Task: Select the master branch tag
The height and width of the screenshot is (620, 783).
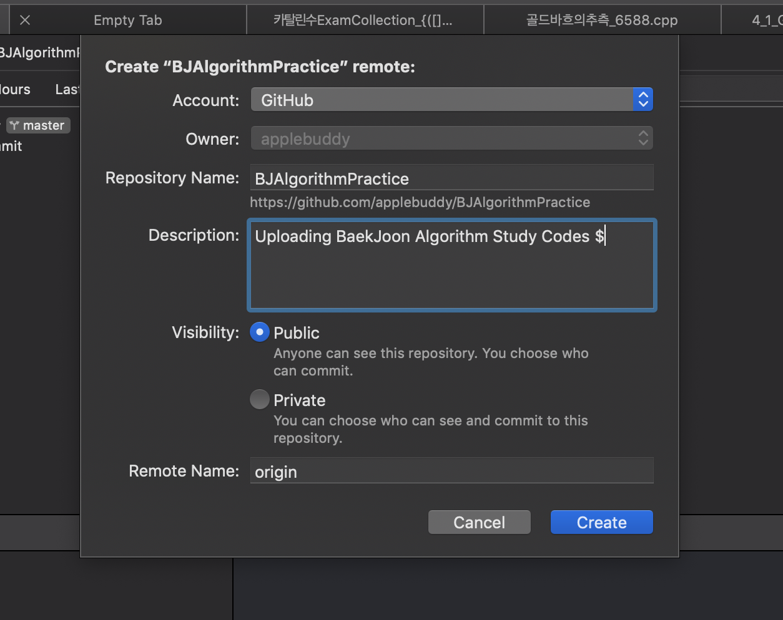Action: 38,125
